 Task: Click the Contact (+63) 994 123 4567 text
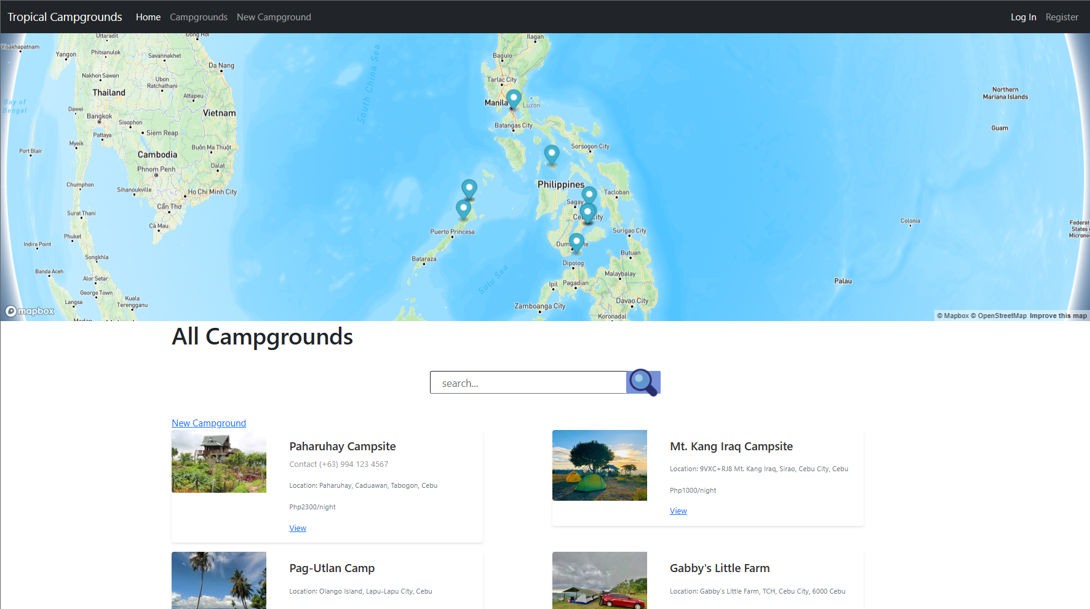(339, 464)
